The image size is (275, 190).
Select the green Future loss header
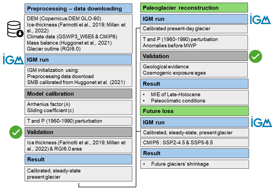[194, 111]
